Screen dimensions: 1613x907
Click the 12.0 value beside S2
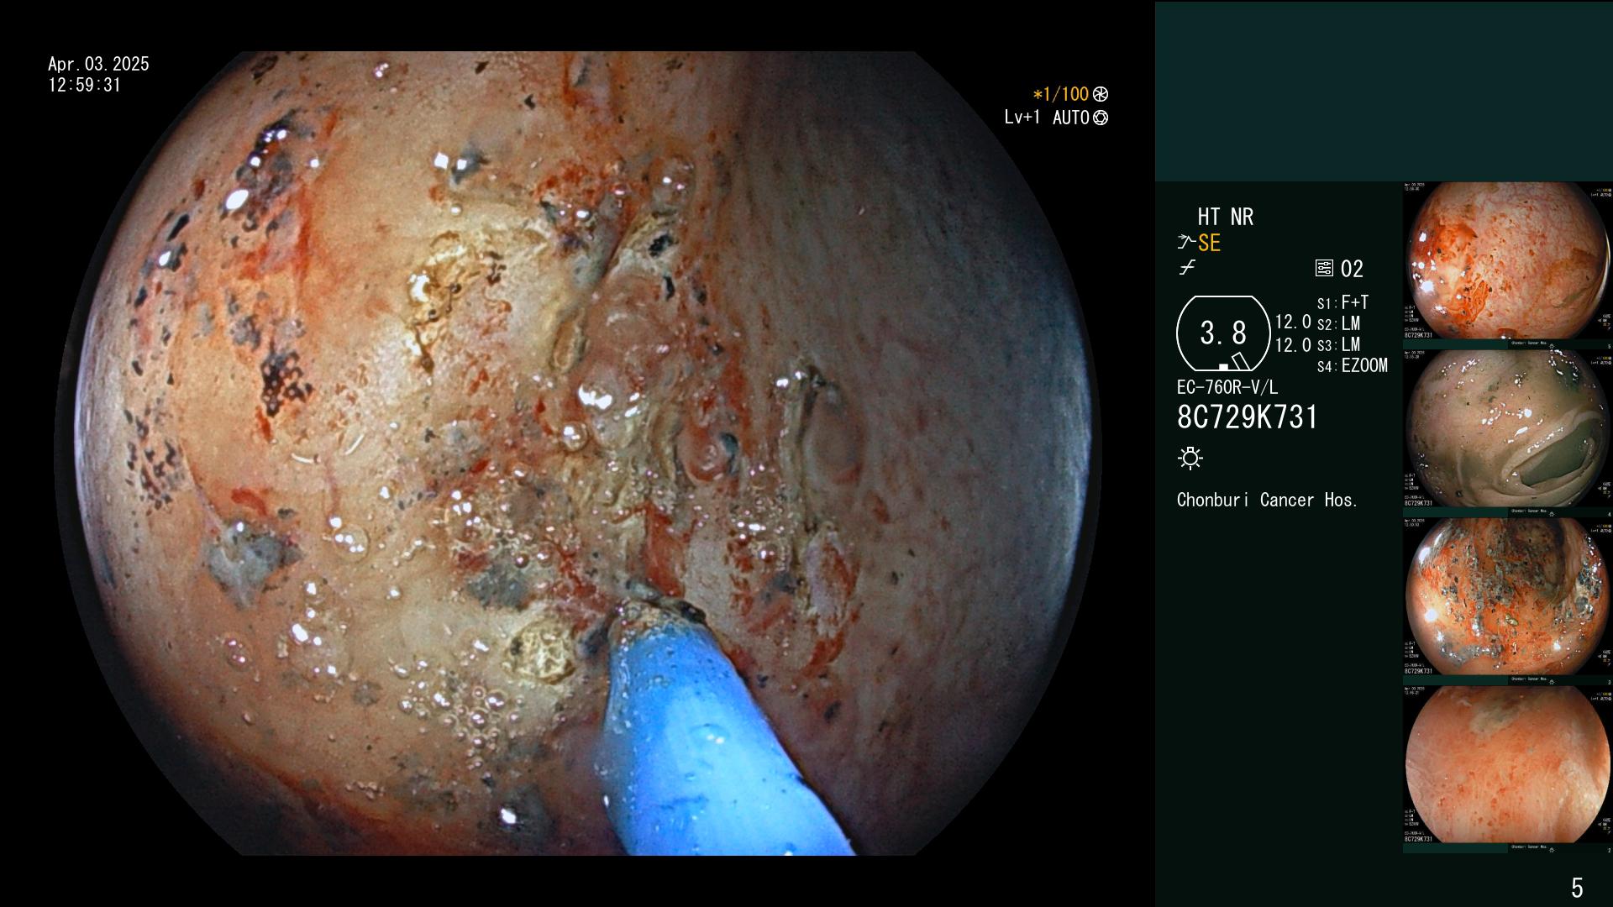[1293, 322]
